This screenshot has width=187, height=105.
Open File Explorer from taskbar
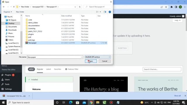(98, 102)
